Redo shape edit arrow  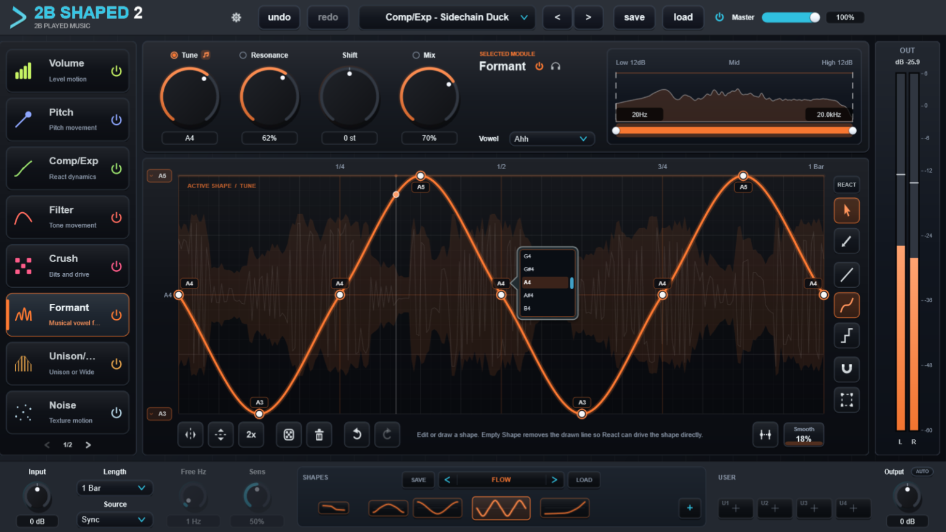(x=387, y=435)
